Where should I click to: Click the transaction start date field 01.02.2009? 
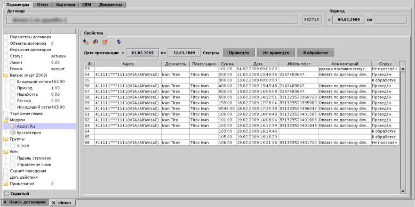[x=142, y=53]
